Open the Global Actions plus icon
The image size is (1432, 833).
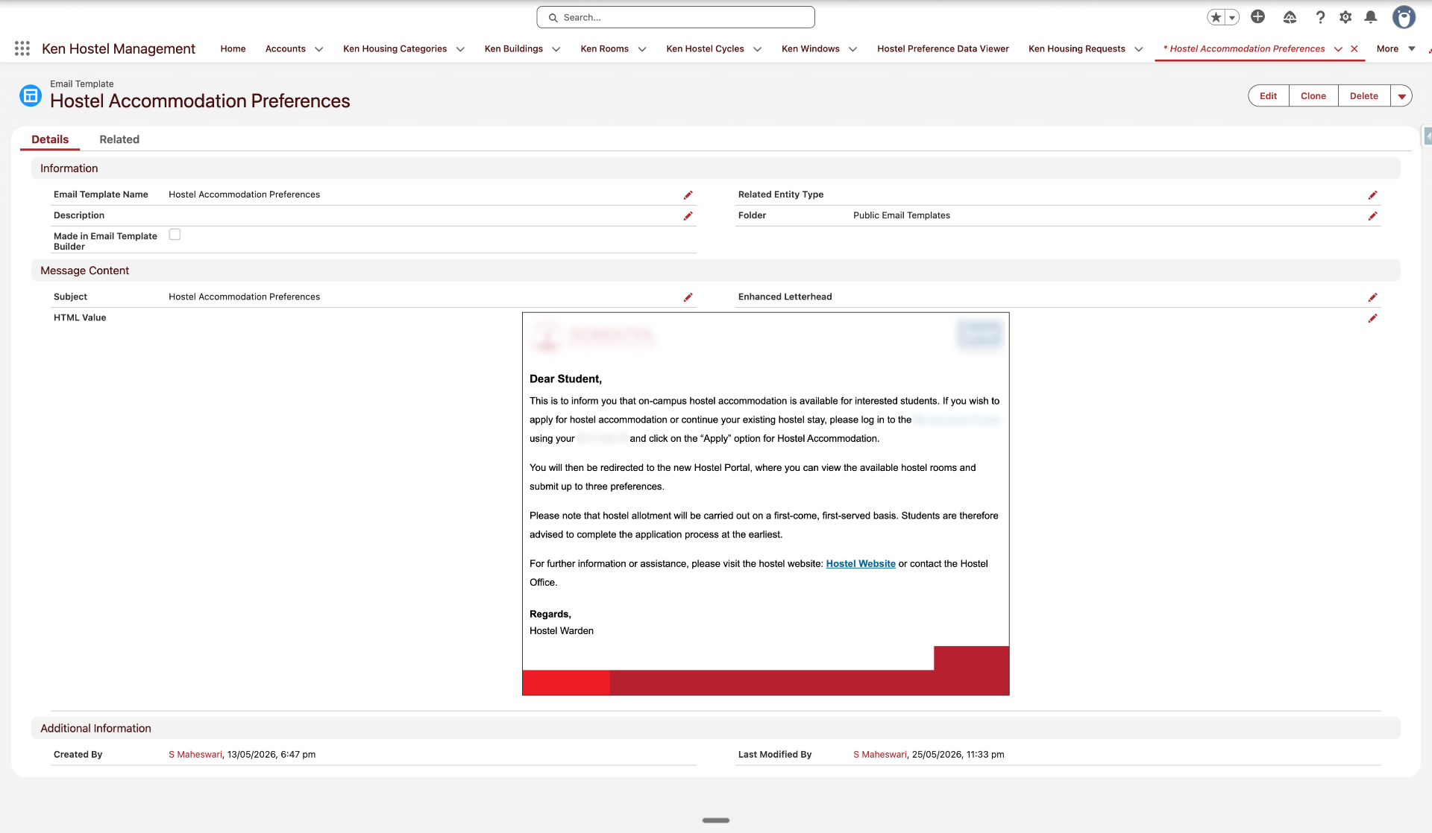[x=1257, y=17]
